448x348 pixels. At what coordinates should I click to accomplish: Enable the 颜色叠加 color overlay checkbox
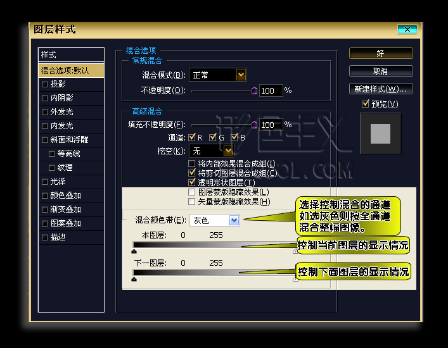44,196
